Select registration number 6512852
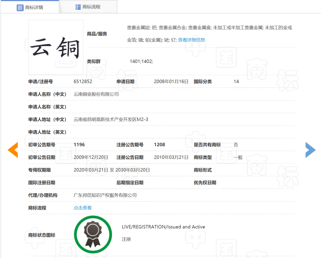 point(83,81)
